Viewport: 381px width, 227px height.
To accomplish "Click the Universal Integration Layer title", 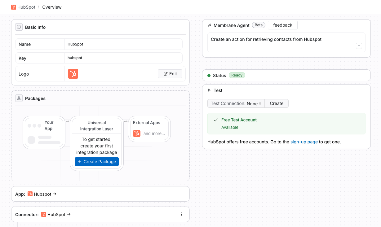I will tap(97, 126).
